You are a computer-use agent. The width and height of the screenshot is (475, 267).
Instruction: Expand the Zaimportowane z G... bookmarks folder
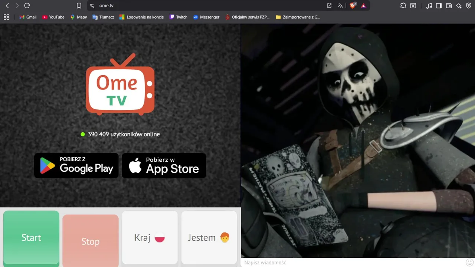pyautogui.click(x=298, y=17)
